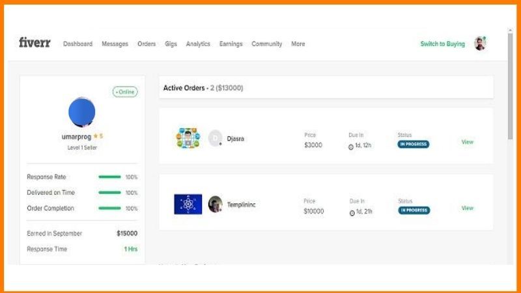This screenshot has height=293, width=521.
Task: Click the Templininc buyer name
Action: pos(241,204)
